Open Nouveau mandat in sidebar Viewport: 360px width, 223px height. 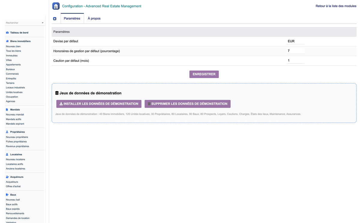click(x=15, y=114)
